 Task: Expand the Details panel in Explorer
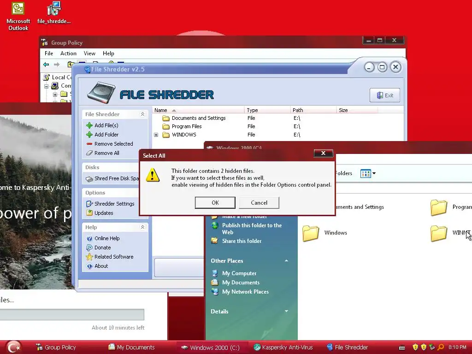click(286, 311)
